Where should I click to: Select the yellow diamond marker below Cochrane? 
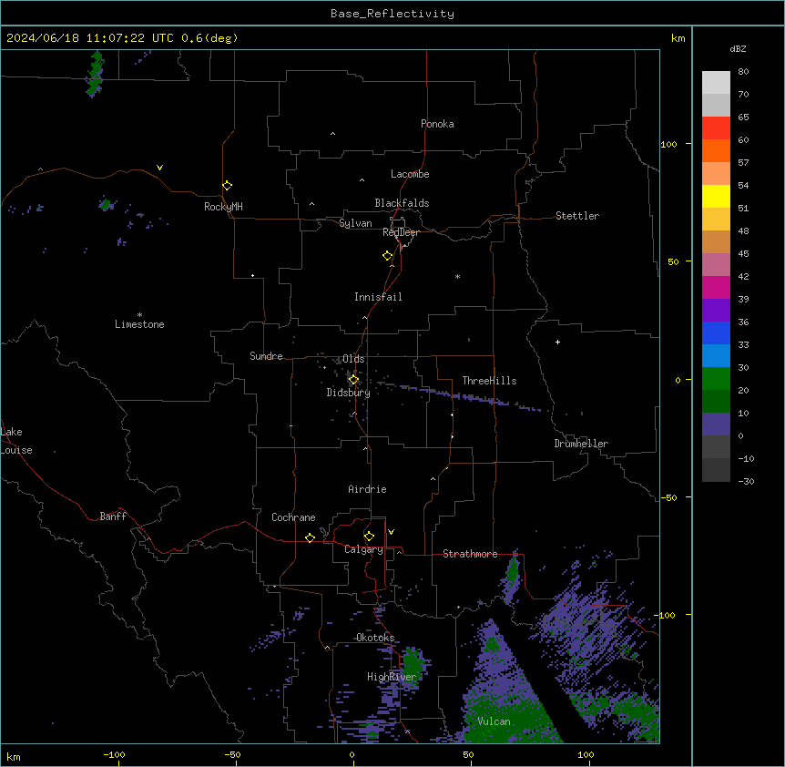310,537
